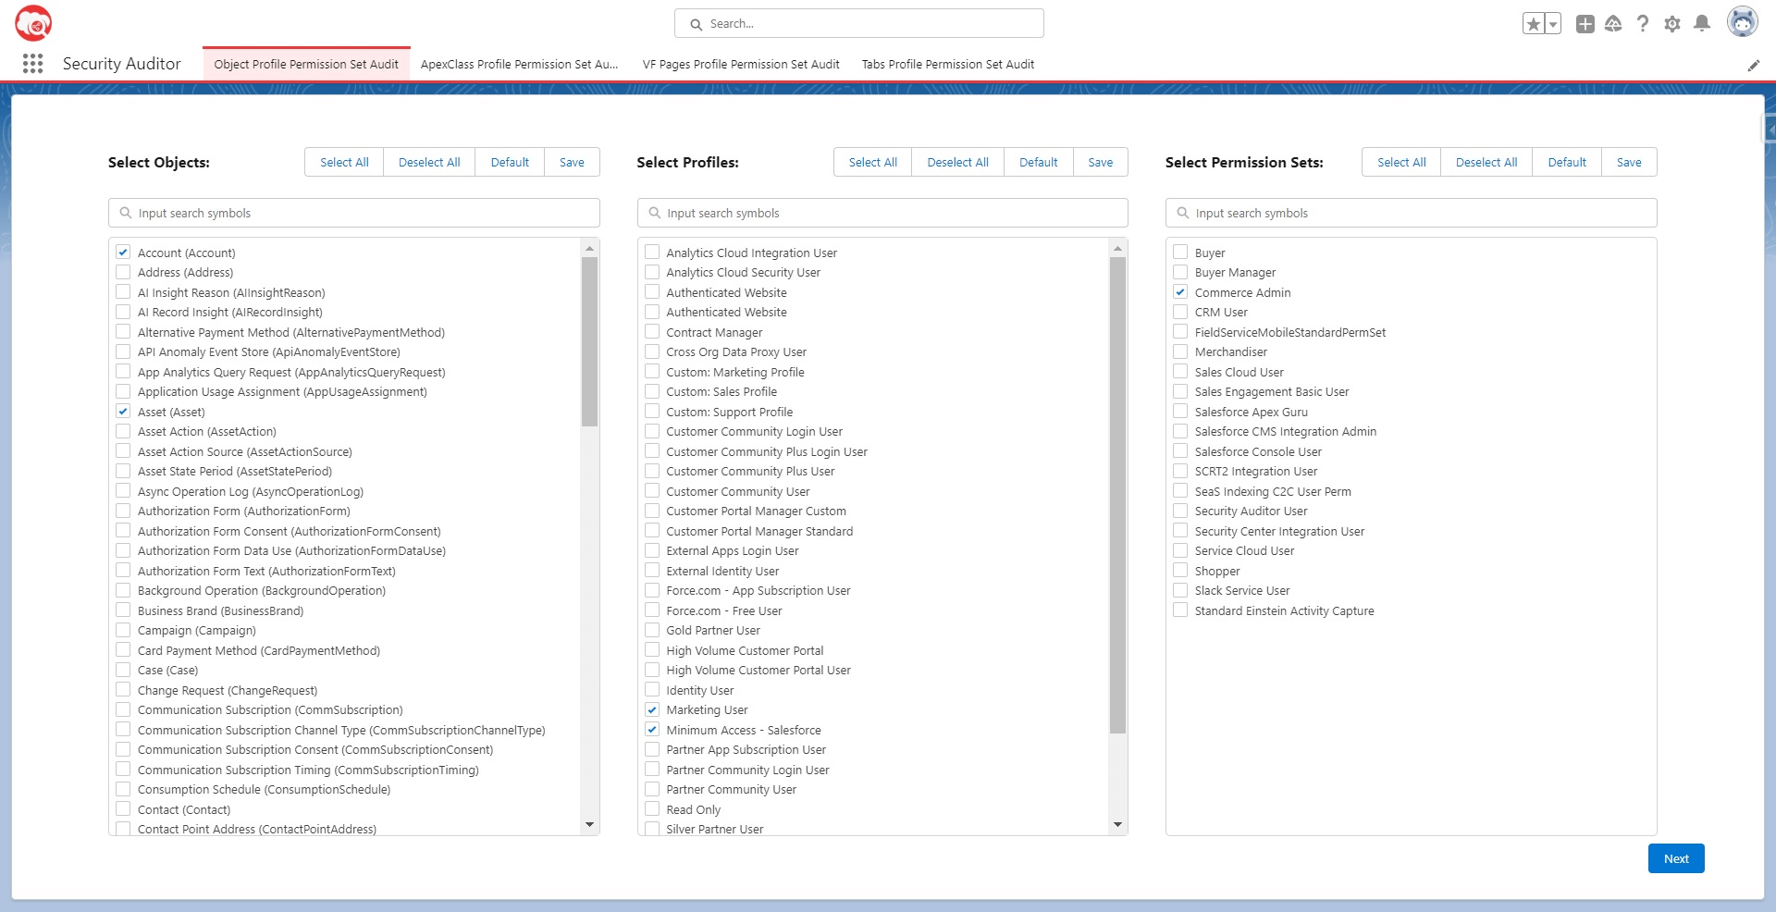1776x912 pixels.
Task: Check the Identity User profile checkbox
Action: [x=652, y=690]
